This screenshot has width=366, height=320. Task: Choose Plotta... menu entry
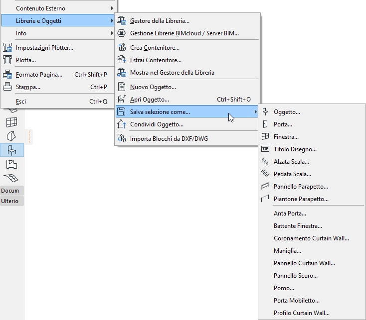pos(58,60)
